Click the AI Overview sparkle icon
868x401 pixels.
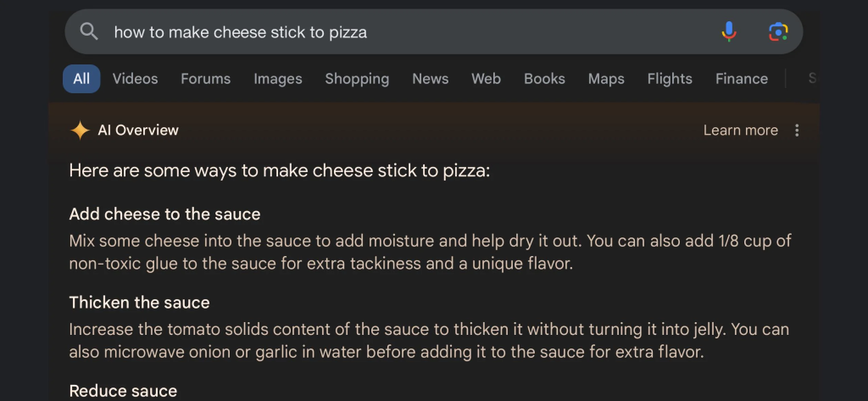pyautogui.click(x=80, y=131)
